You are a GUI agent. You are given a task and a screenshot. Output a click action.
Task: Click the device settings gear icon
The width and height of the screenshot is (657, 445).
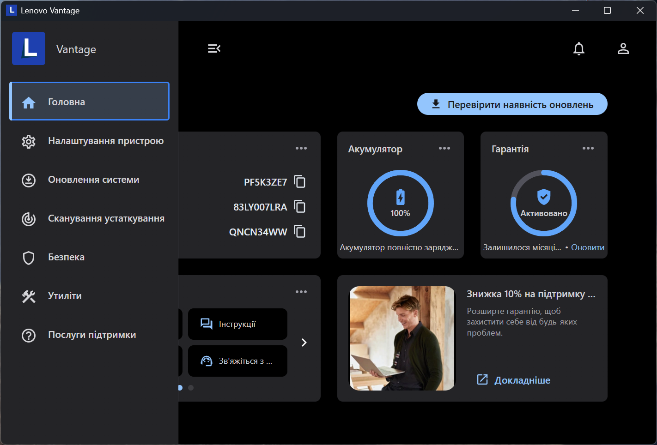(29, 141)
